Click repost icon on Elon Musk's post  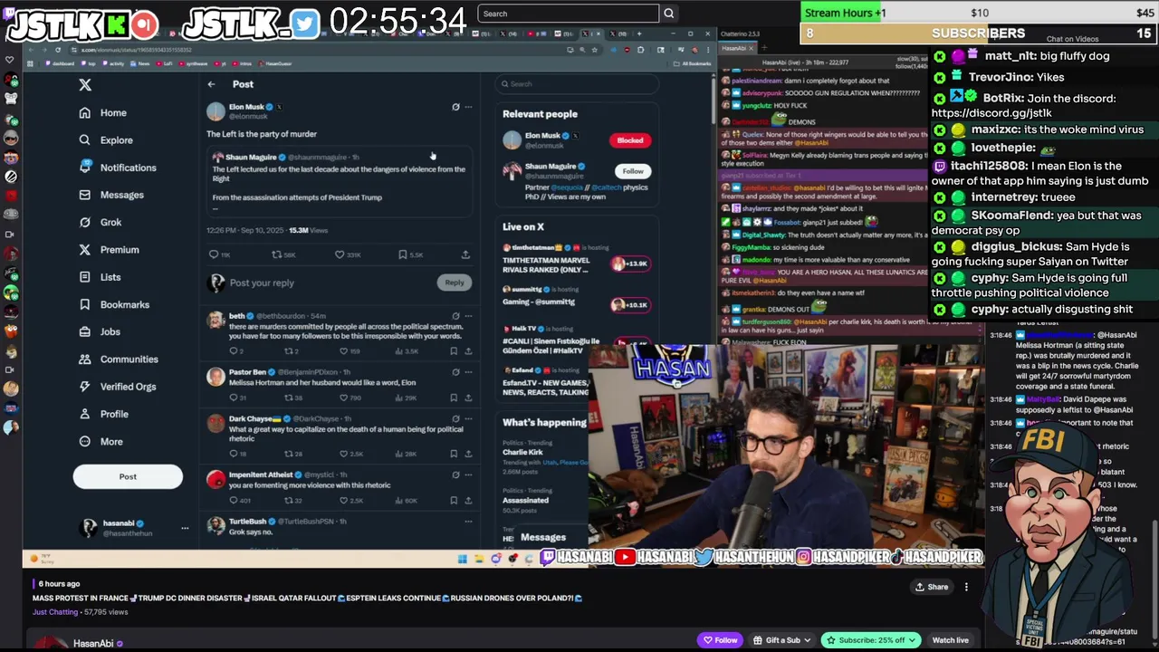pyautogui.click(x=277, y=254)
